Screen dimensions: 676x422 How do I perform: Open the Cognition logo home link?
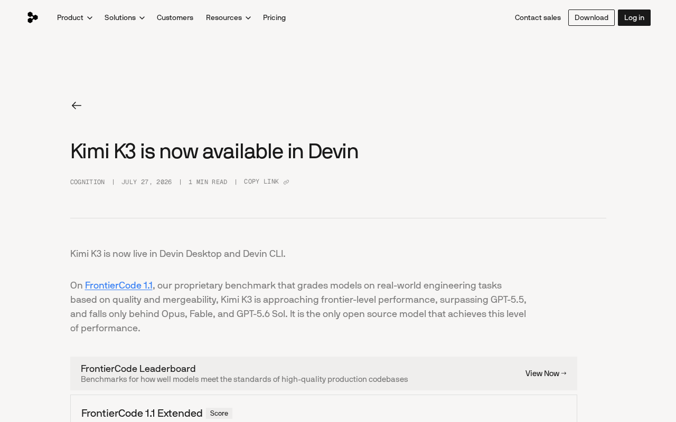tap(33, 17)
